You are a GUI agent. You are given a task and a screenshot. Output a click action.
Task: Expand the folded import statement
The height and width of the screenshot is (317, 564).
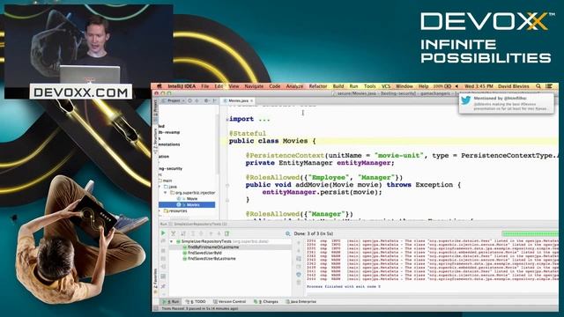coord(227,120)
